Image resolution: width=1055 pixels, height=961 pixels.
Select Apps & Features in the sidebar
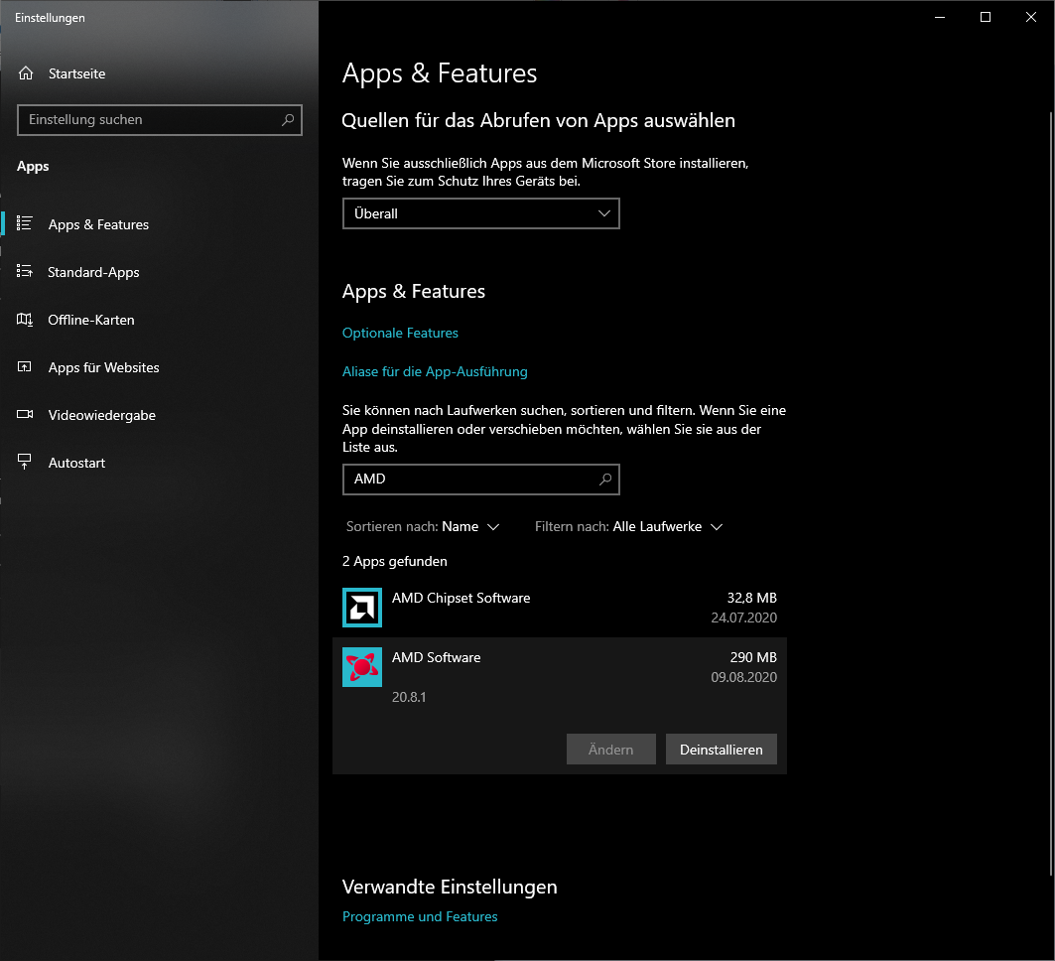[x=98, y=224]
